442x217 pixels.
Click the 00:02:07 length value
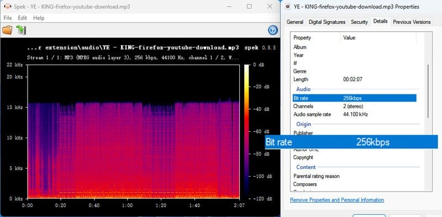pyautogui.click(x=352, y=80)
